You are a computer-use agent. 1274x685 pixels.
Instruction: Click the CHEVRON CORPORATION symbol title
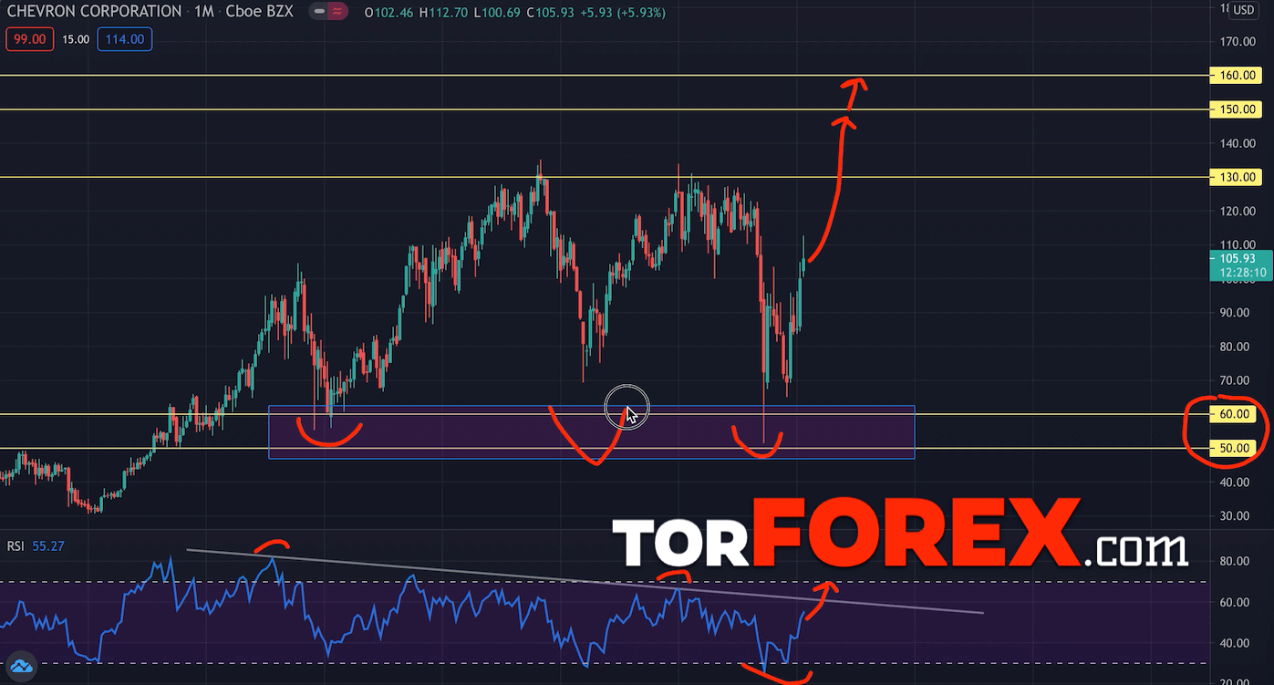94,12
